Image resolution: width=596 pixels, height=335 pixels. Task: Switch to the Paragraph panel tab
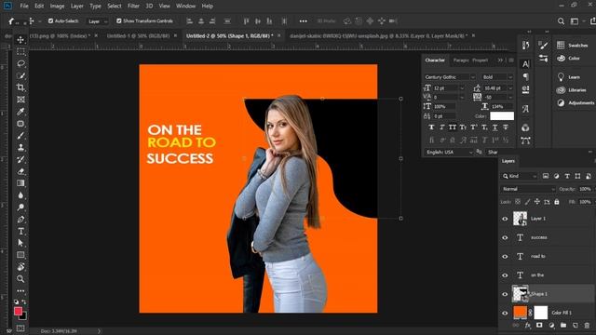pos(461,60)
